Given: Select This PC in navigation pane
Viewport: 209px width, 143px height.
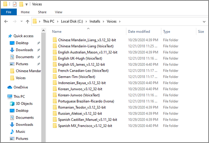Looking at the screenshot, I should (16, 96).
